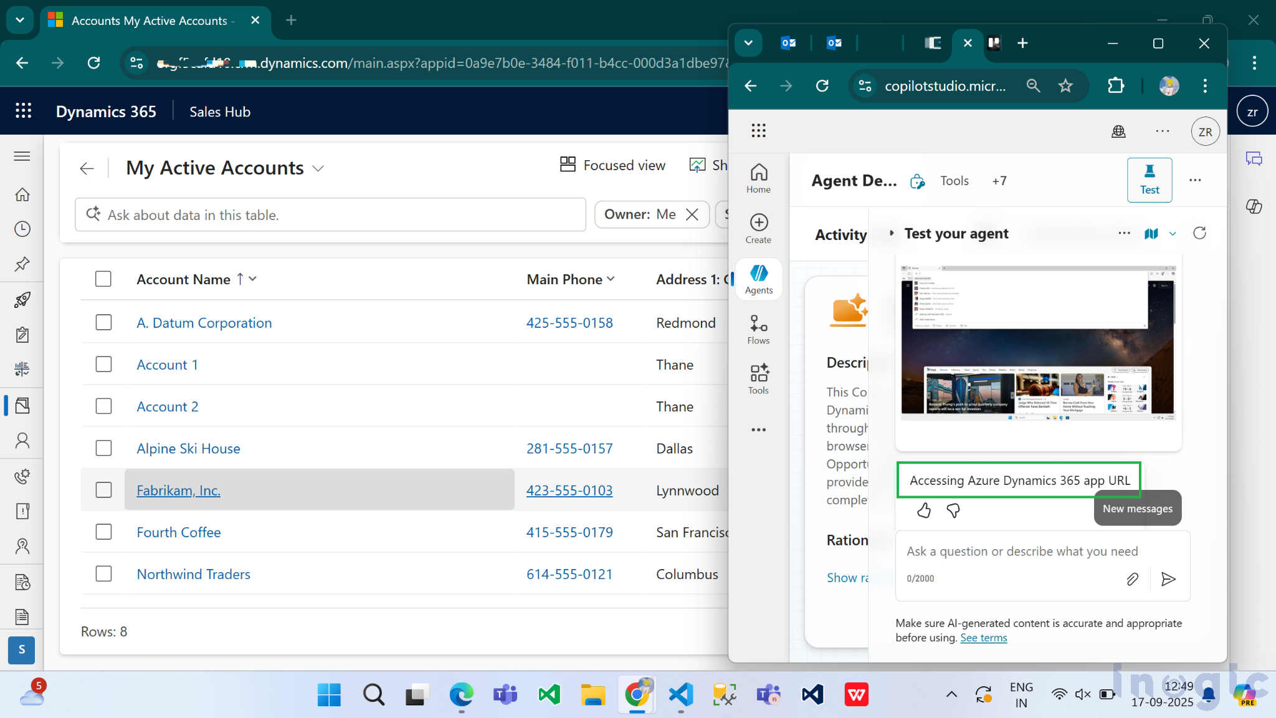Screen dimensions: 1276x718
Task: Open Flows in Copilot Studio sidebar
Action: pyautogui.click(x=758, y=330)
